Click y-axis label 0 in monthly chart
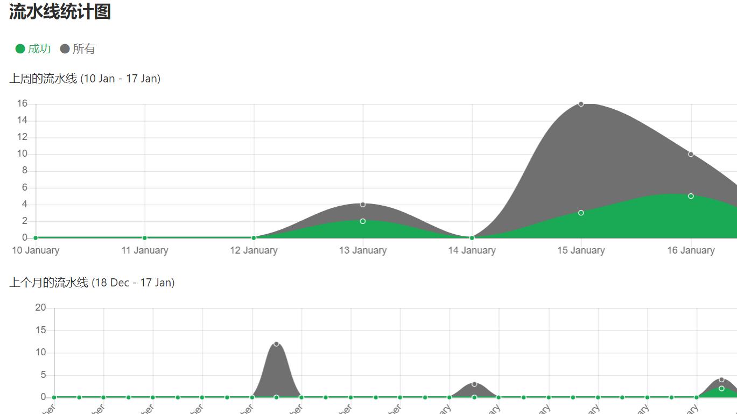This screenshot has height=414, width=737. (43, 397)
